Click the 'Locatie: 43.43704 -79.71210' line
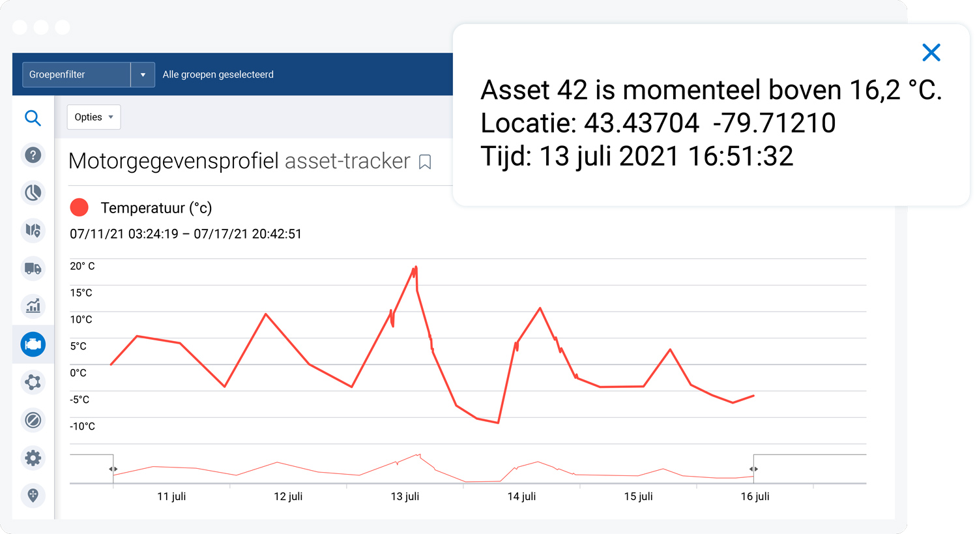Image resolution: width=975 pixels, height=534 pixels. click(658, 123)
